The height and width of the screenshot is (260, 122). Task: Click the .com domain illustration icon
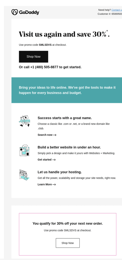coord(24,121)
